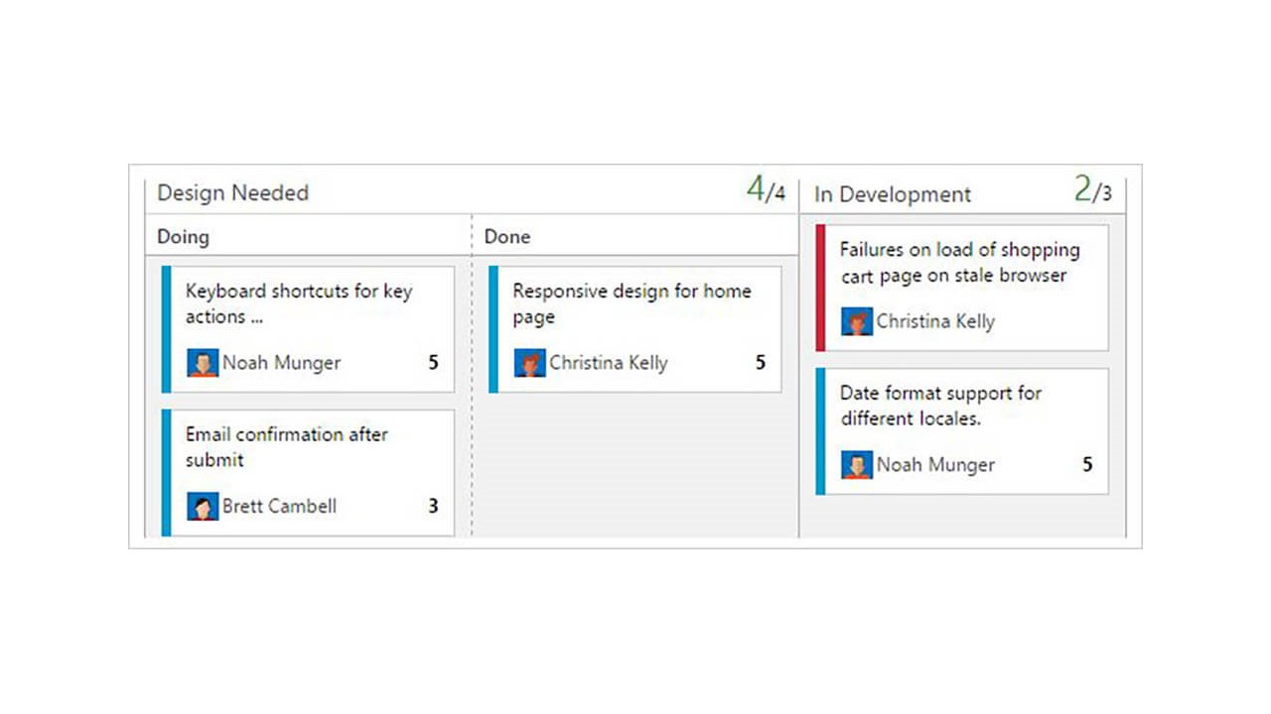
Task: Select the Doing sub-column header
Action: pos(184,237)
